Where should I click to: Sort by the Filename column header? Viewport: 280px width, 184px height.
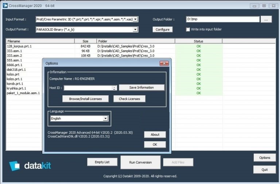pos(40,41)
